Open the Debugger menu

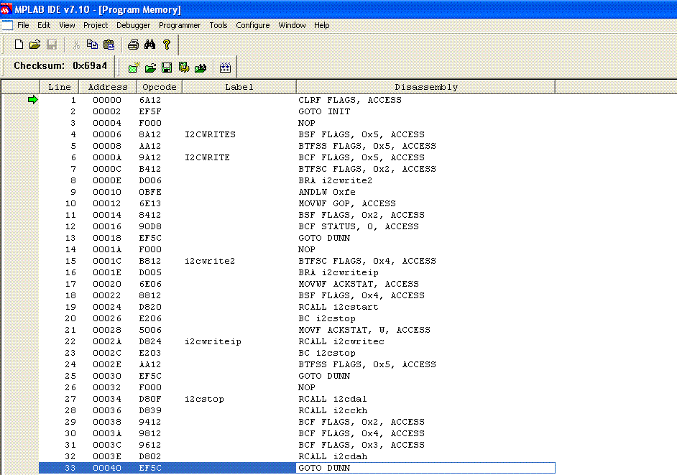coord(134,25)
